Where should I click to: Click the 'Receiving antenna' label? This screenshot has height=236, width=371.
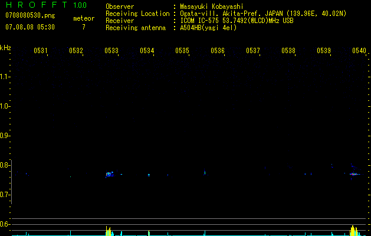(136, 28)
